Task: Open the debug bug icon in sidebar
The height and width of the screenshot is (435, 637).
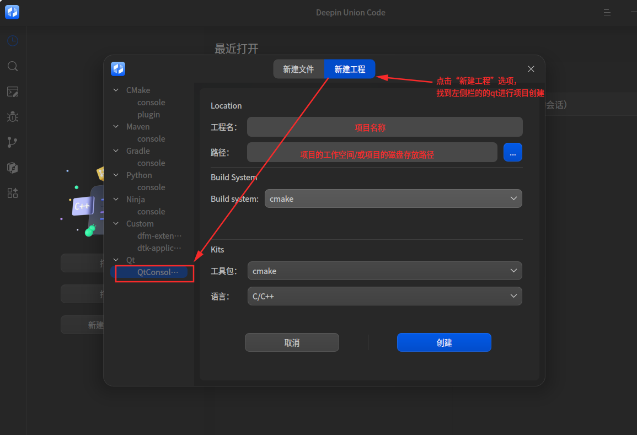Action: pyautogui.click(x=13, y=117)
